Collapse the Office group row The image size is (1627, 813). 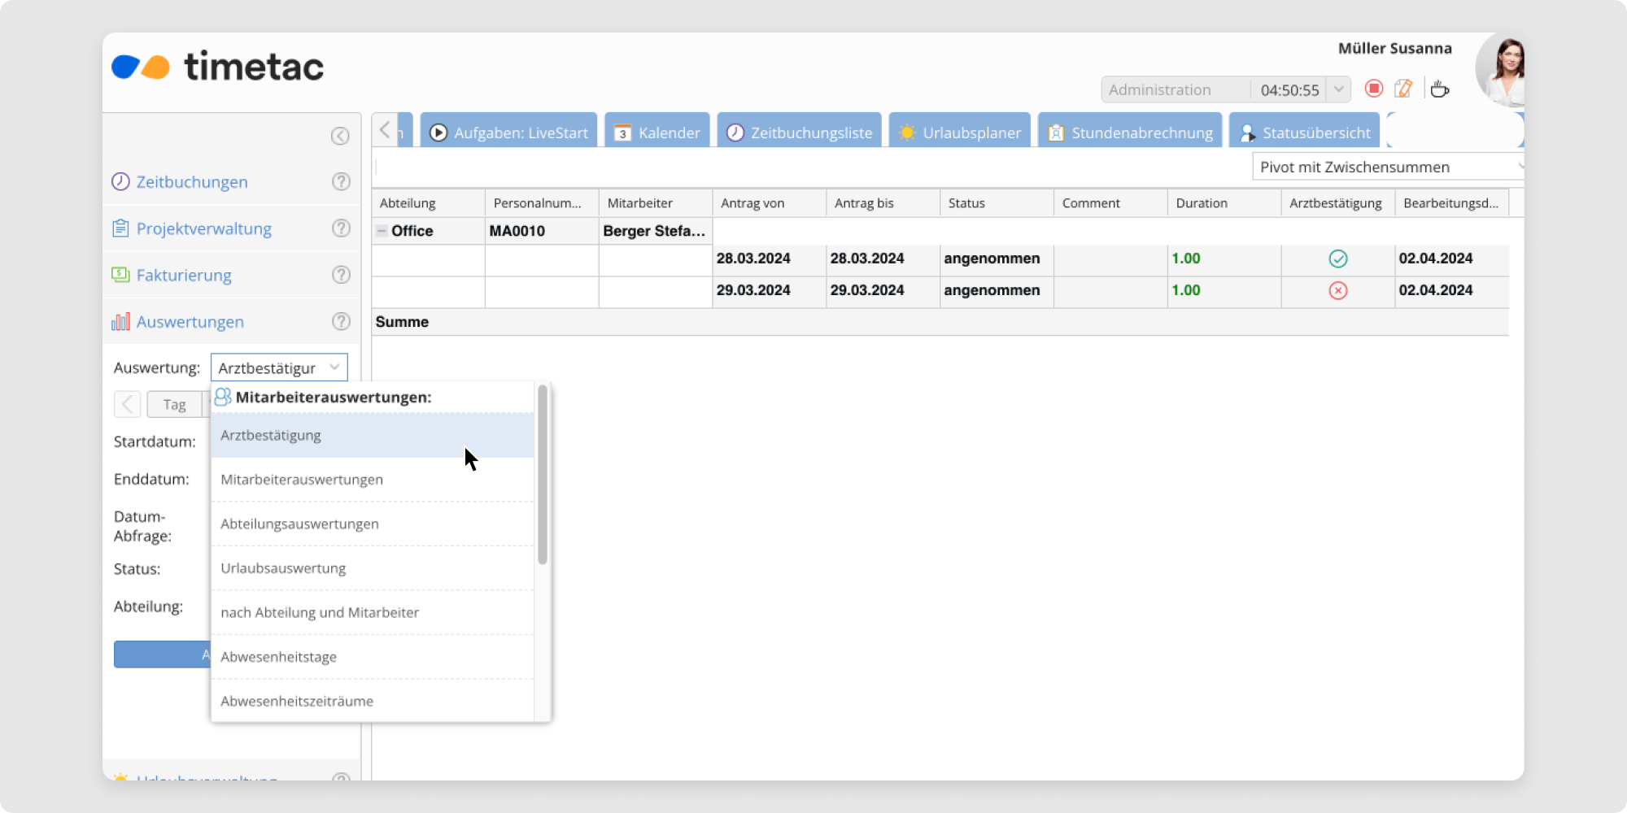(382, 231)
